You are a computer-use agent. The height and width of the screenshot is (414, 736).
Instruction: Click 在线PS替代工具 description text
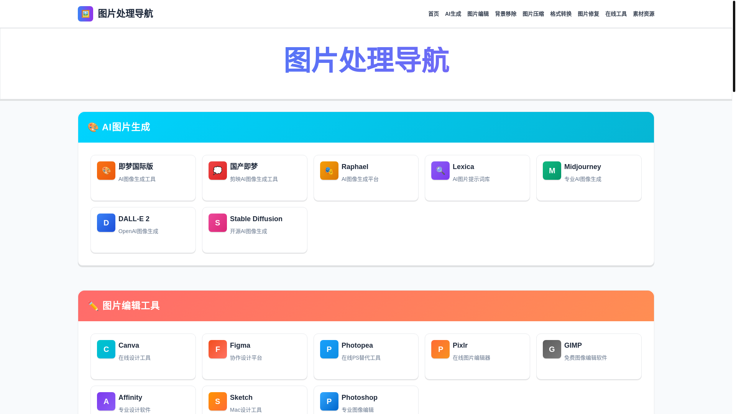[361, 358]
